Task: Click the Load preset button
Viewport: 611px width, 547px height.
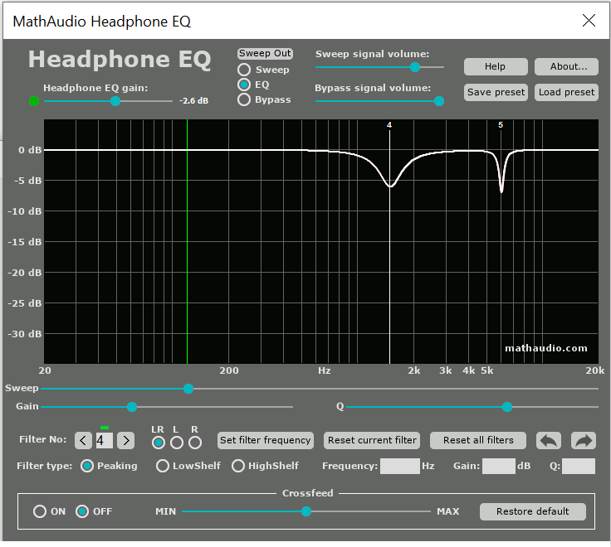Action: (x=566, y=92)
